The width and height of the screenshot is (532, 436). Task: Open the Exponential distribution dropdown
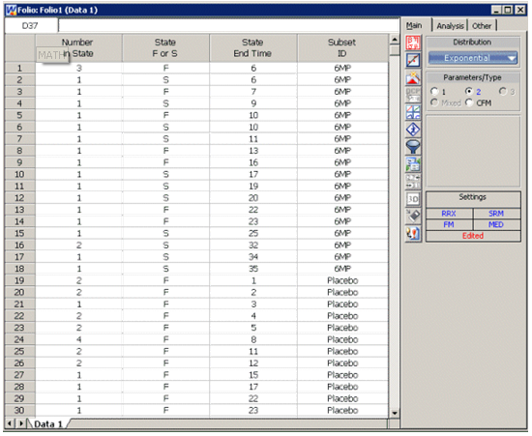tap(473, 58)
